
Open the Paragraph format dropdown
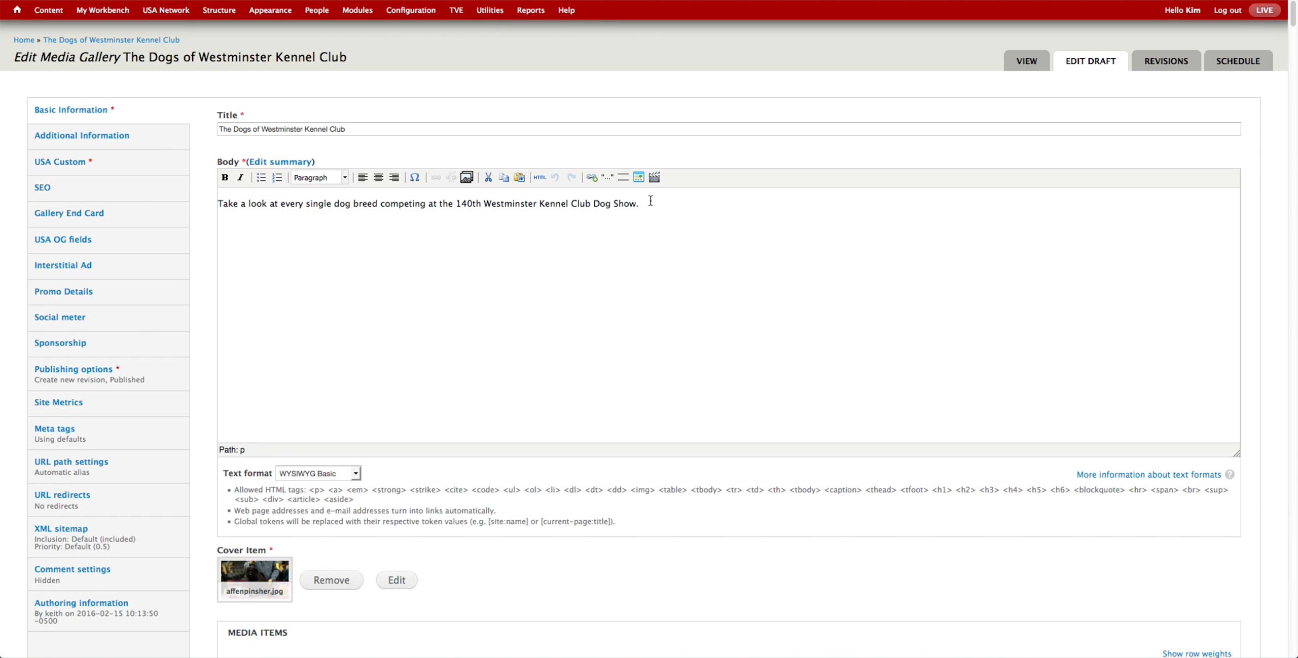(320, 177)
